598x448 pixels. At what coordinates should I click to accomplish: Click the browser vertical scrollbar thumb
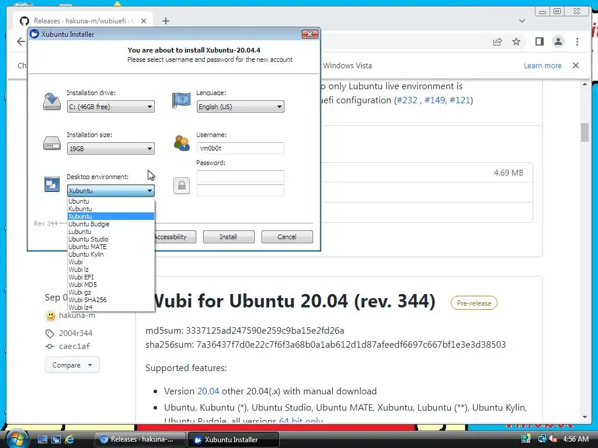pyautogui.click(x=585, y=132)
